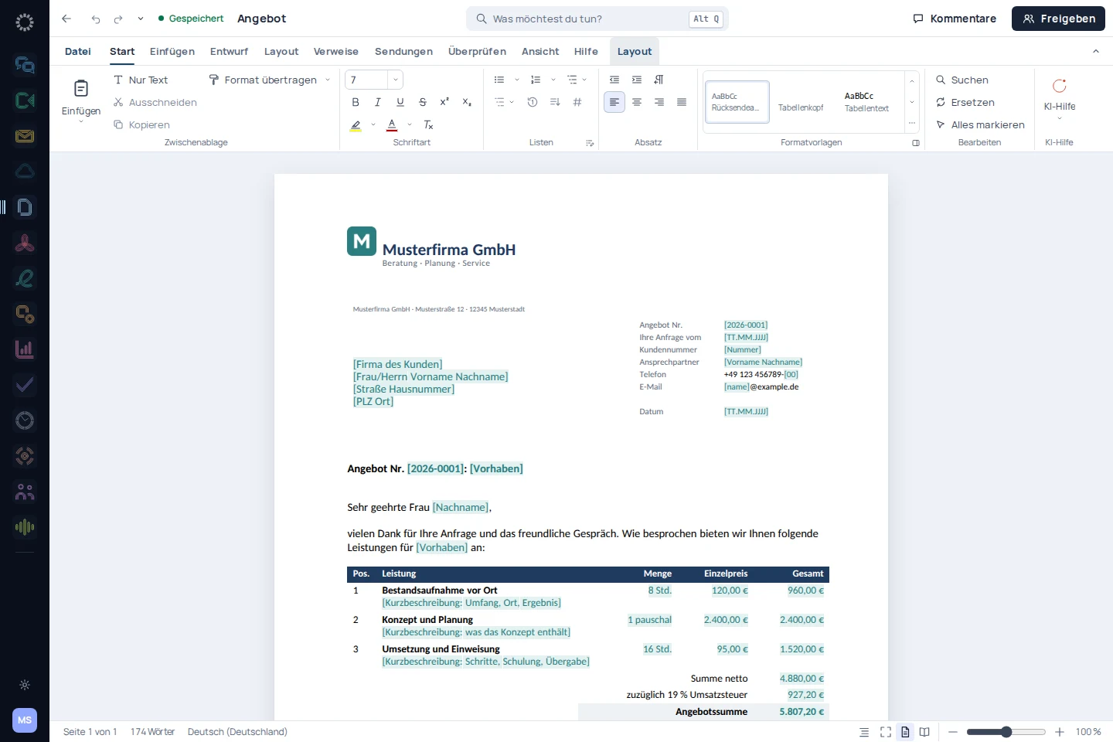The image size is (1113, 742).
Task: Open the Einfügen ribbon tab
Action: click(172, 51)
